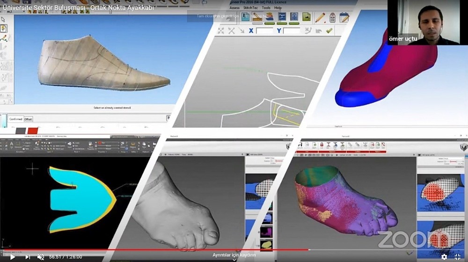468x262 pixels.
Task: Open the Tools menu
Action: (x=266, y=8)
